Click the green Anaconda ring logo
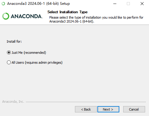The width and height of the screenshot is (149, 116). click(x=6, y=16)
